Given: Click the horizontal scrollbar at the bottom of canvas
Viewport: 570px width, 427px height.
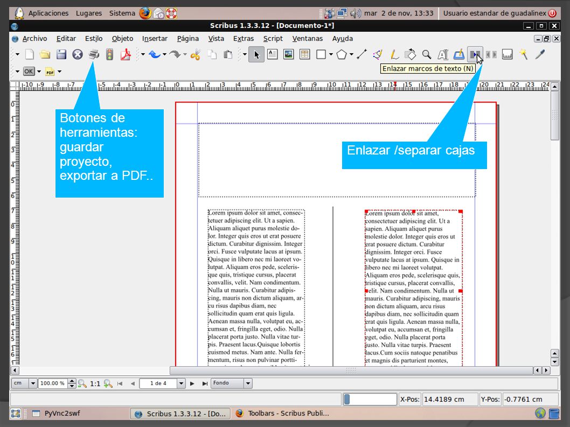Looking at the screenshot, I should (x=351, y=370).
